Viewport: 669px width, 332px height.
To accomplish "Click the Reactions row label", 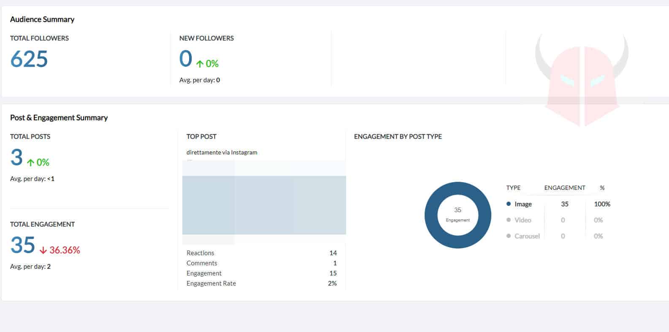I will click(x=200, y=253).
